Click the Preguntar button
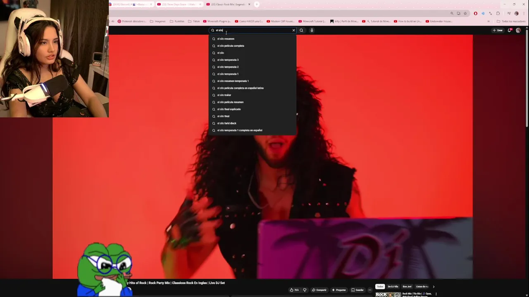 (x=338, y=290)
